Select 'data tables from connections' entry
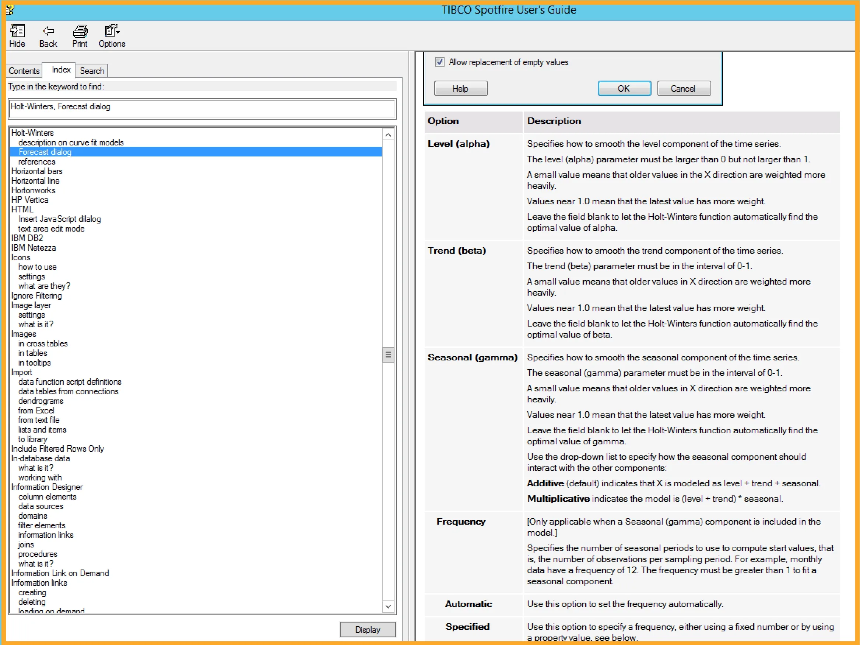The image size is (860, 645). (x=69, y=391)
